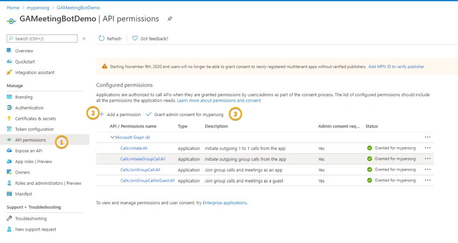Go to Authentication in Manage section
This screenshot has height=243, width=458.
29,108
